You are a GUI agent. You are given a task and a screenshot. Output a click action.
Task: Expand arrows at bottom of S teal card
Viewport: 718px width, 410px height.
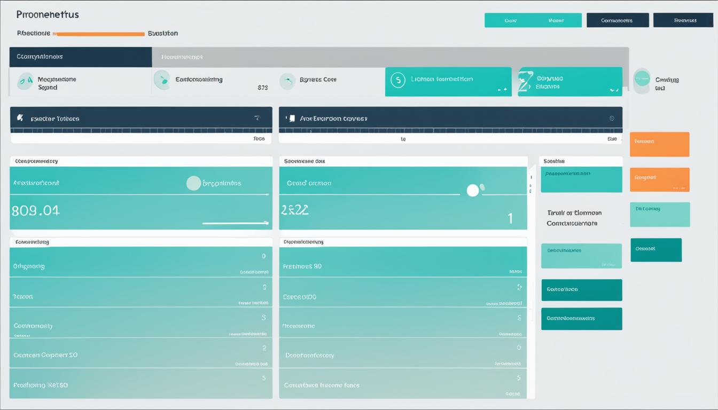pos(502,90)
